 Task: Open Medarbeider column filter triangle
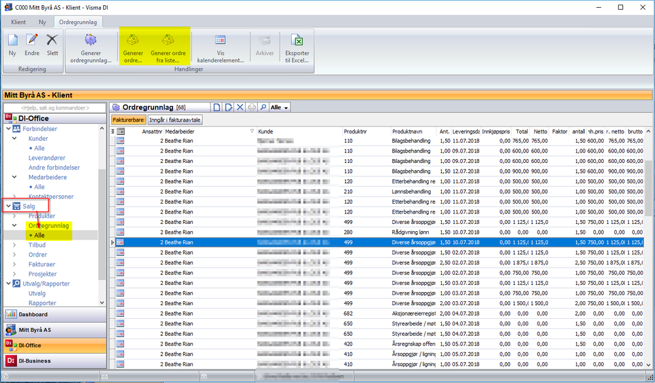point(252,132)
